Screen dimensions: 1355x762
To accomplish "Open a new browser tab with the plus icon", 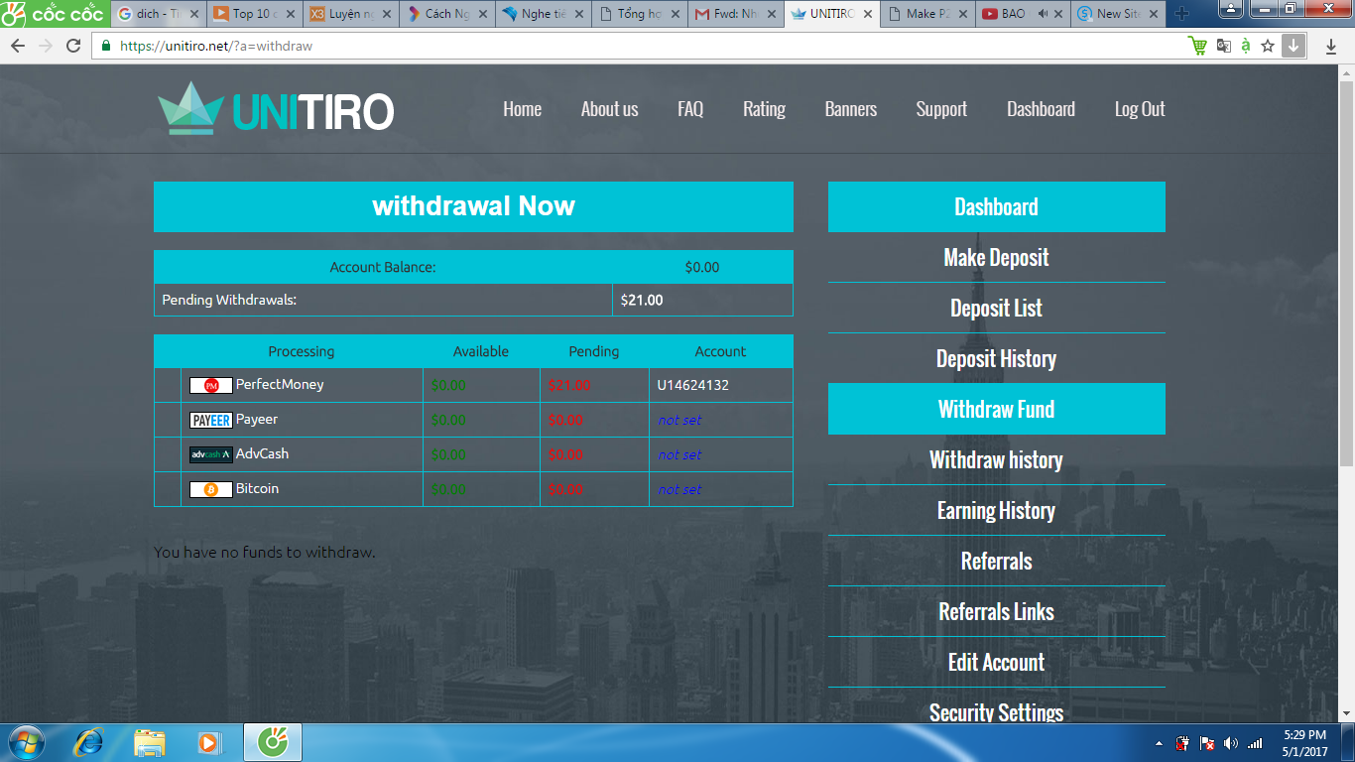I will (1181, 14).
